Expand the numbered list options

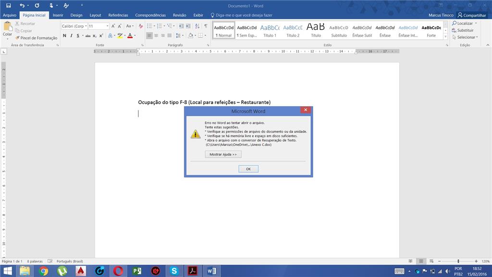164,26
